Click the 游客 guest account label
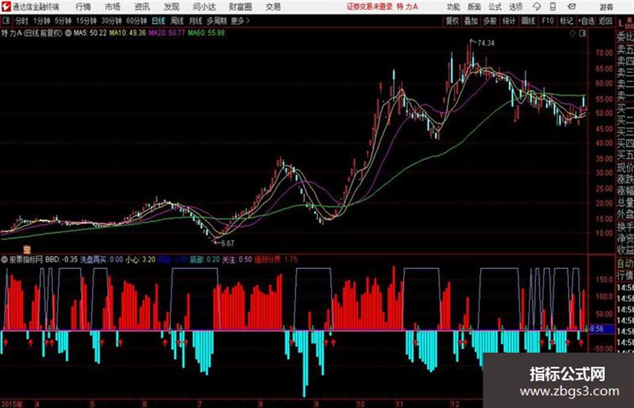This screenshot has height=408, width=634. click(606, 7)
